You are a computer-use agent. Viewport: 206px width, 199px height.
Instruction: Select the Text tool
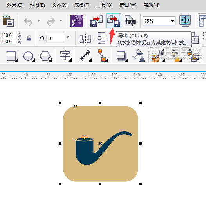coord(65,56)
